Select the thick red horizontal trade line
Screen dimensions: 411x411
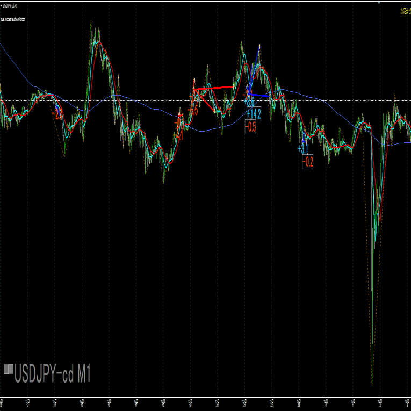213,88
